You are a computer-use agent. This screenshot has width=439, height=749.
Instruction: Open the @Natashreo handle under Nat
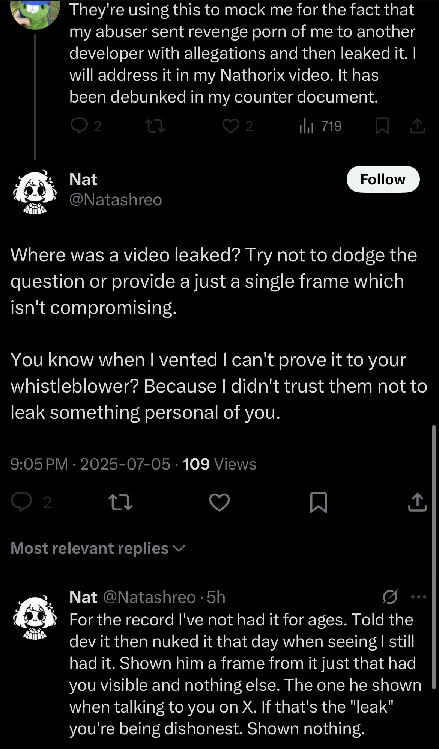[116, 199]
